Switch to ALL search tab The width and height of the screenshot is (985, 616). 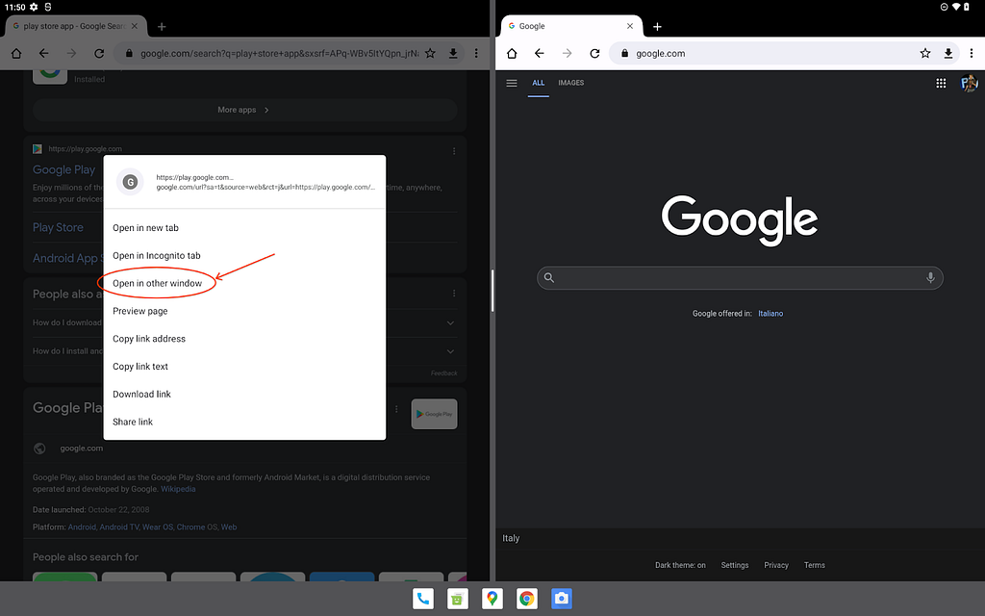click(x=539, y=83)
